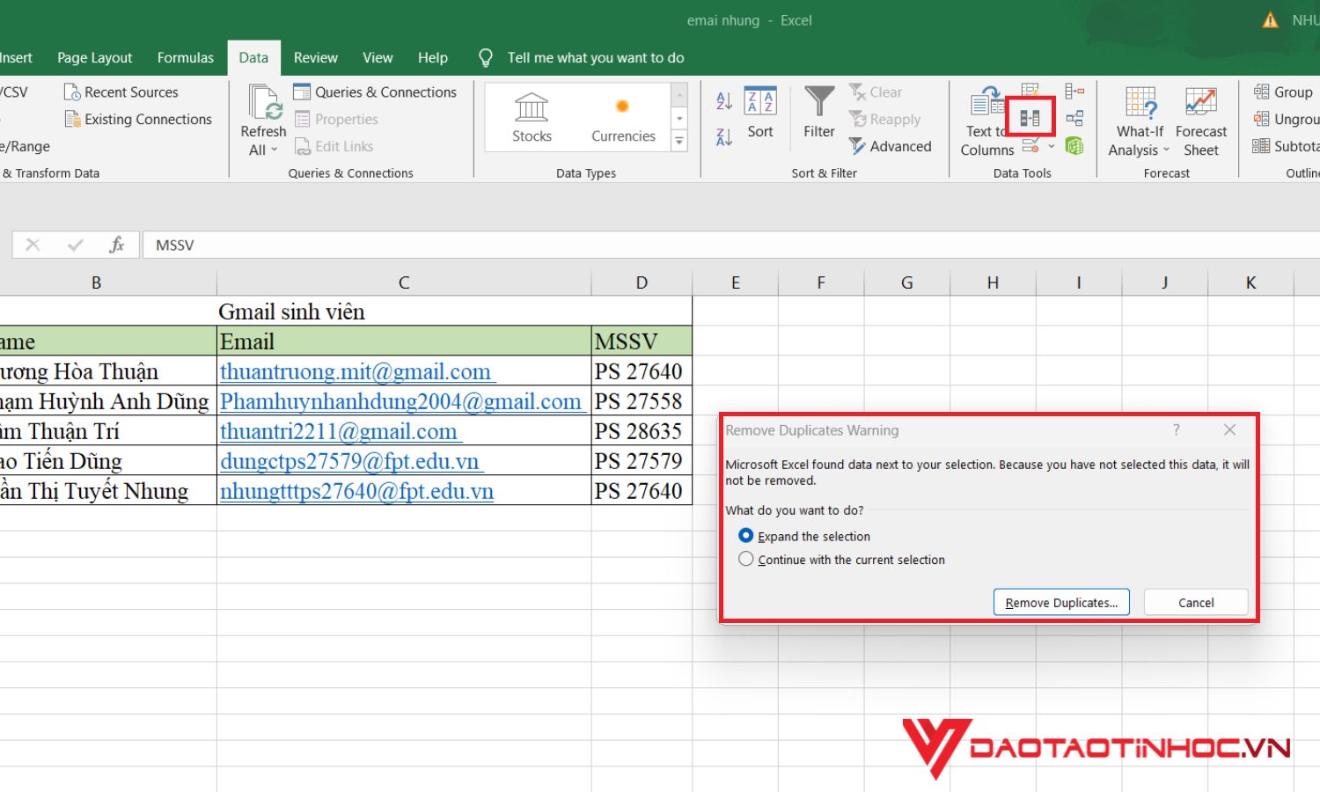Switch to the Formulas ribbon tab
Image resolution: width=1320 pixels, height=792 pixels.
(x=185, y=58)
